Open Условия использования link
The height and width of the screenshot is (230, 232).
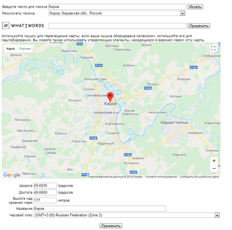pos(161,177)
